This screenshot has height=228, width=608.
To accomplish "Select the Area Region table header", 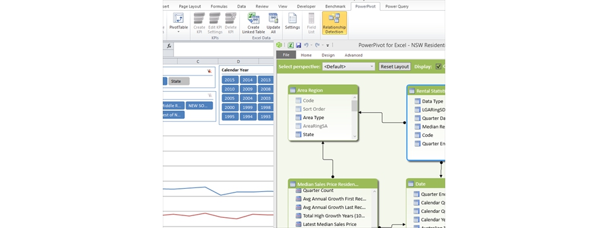I will pos(323,91).
